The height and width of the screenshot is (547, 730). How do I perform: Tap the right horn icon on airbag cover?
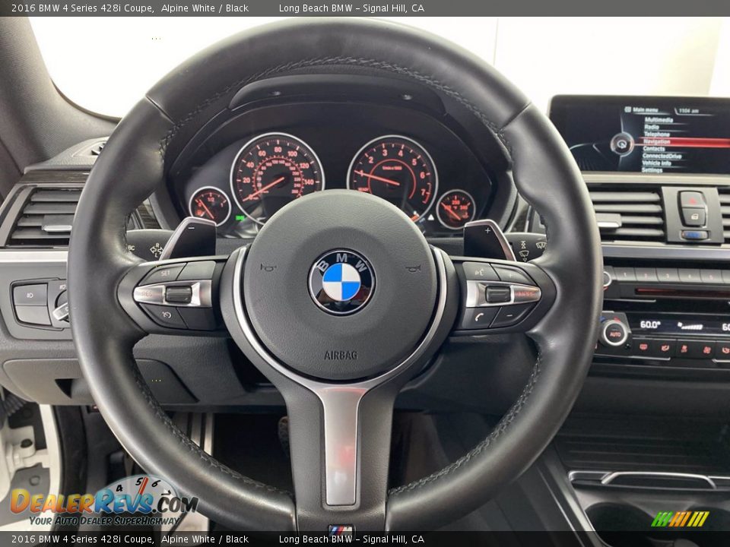click(414, 268)
